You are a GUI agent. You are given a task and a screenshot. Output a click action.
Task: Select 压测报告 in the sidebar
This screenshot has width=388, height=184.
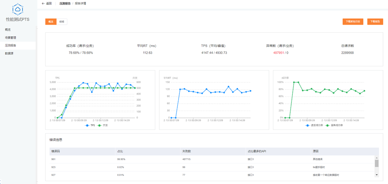click(x=10, y=45)
